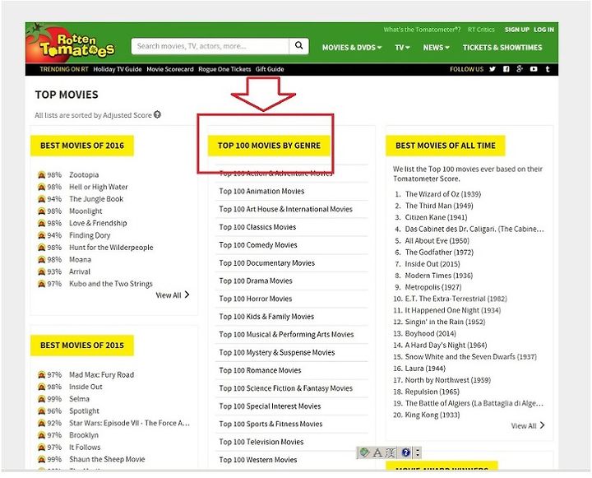Open Shaun the Sheep Movie
The image size is (592, 478).
pyautogui.click(x=107, y=459)
